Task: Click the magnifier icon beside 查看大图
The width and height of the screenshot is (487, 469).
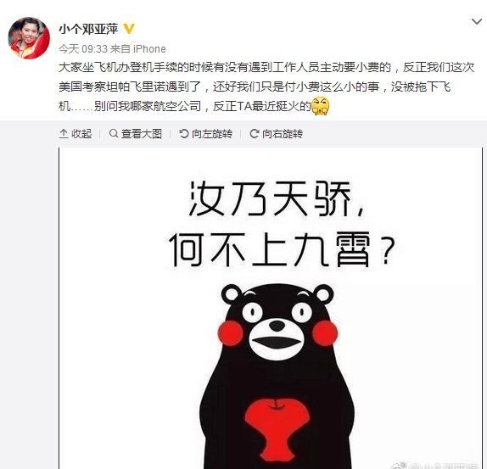Action: (114, 133)
